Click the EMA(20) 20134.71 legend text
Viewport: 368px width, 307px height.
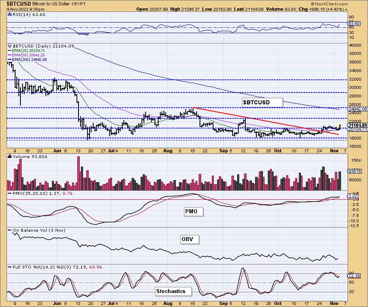pyautogui.click(x=28, y=50)
